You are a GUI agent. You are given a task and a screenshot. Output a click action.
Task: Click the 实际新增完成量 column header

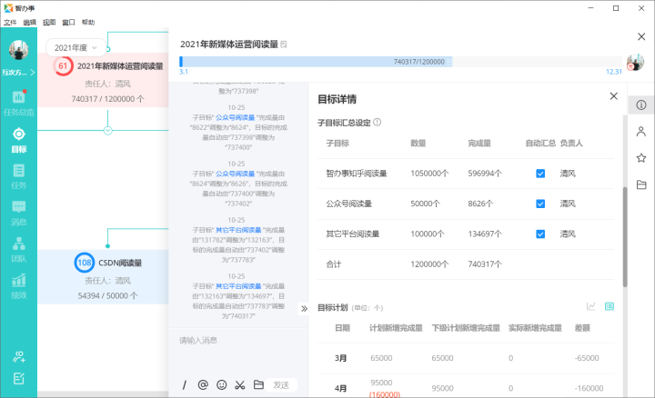point(535,328)
